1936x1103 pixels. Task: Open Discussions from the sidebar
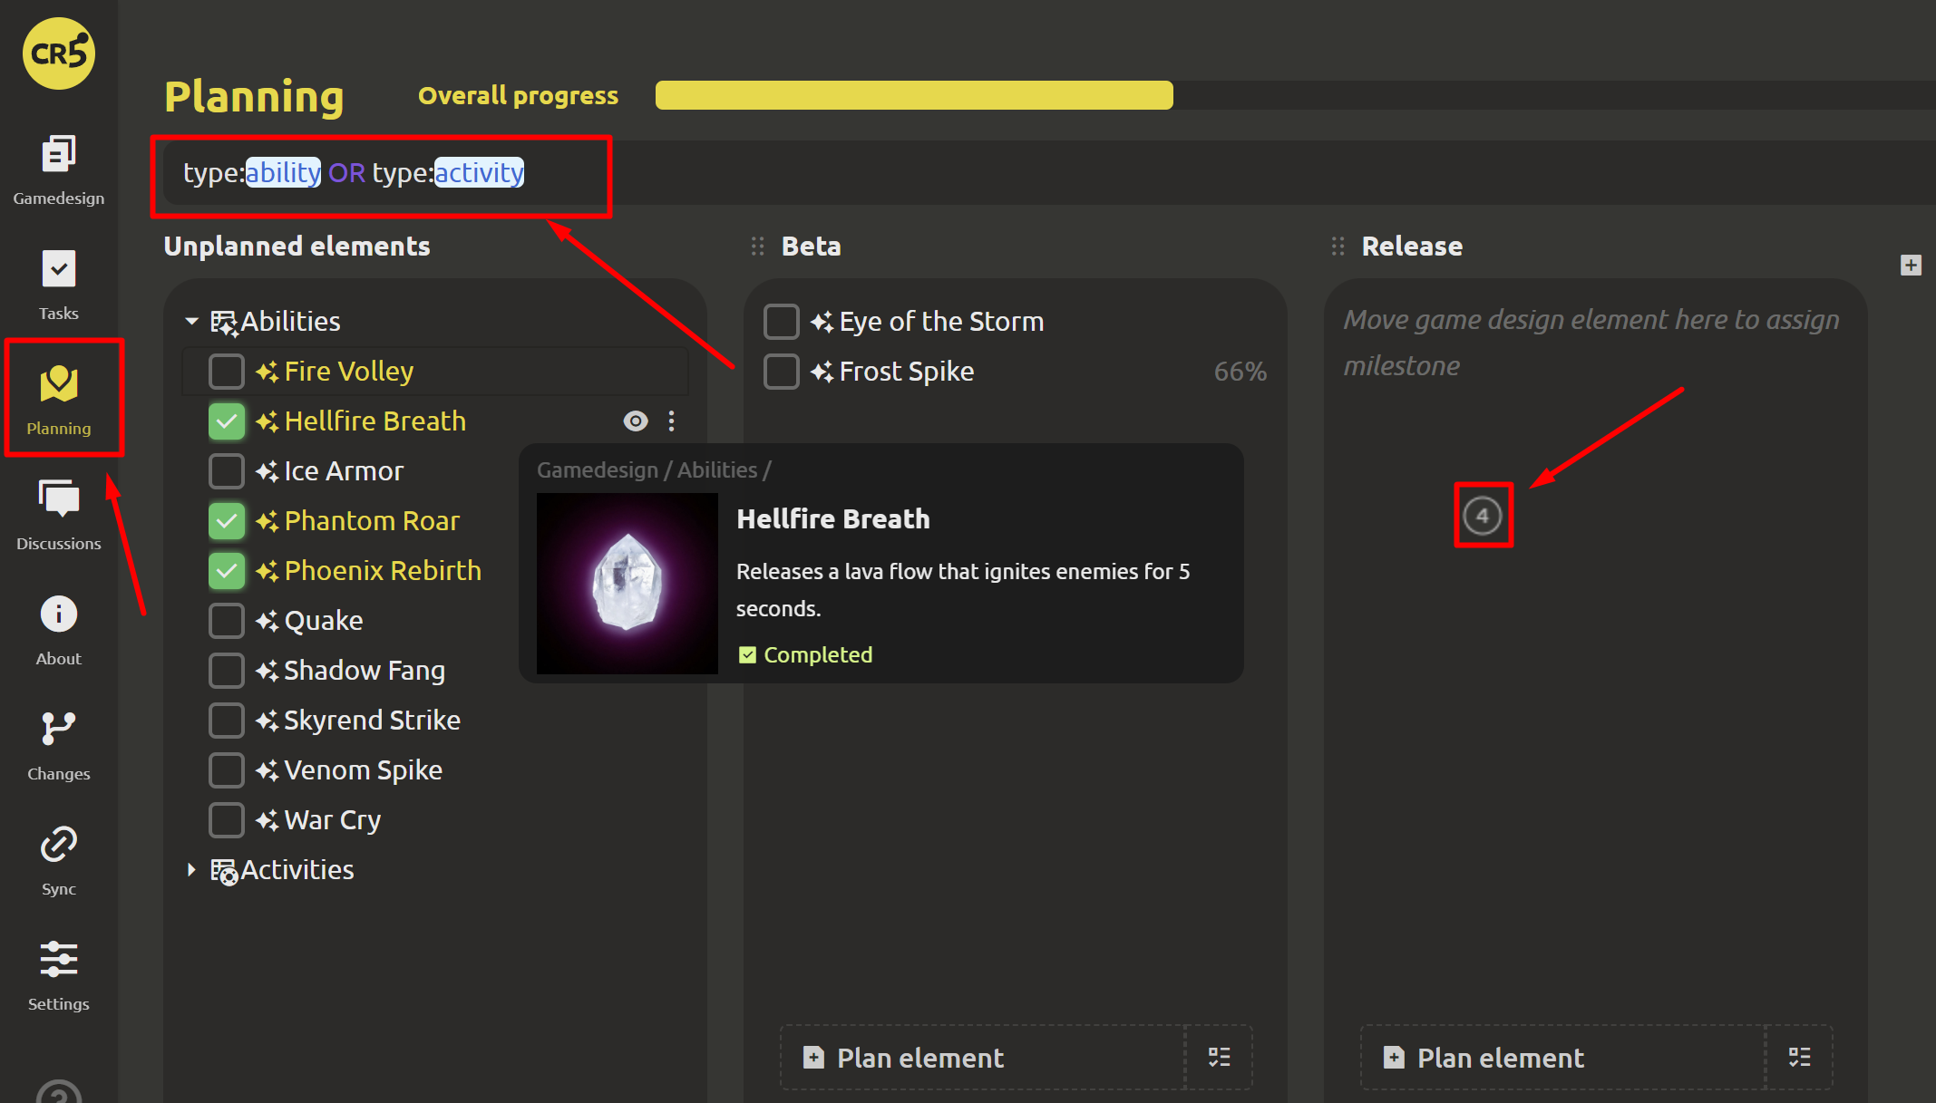58,499
